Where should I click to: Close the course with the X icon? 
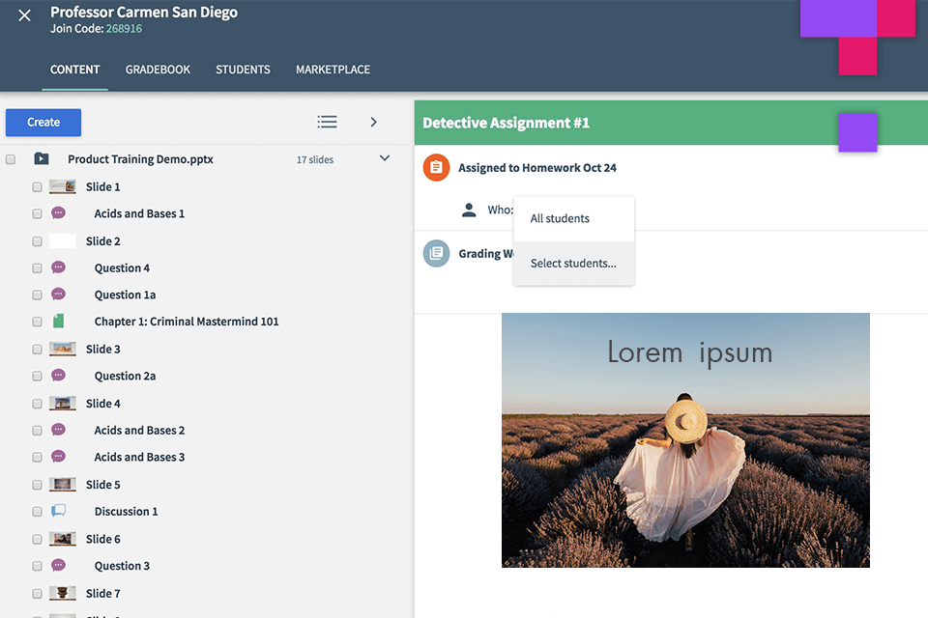click(x=24, y=15)
